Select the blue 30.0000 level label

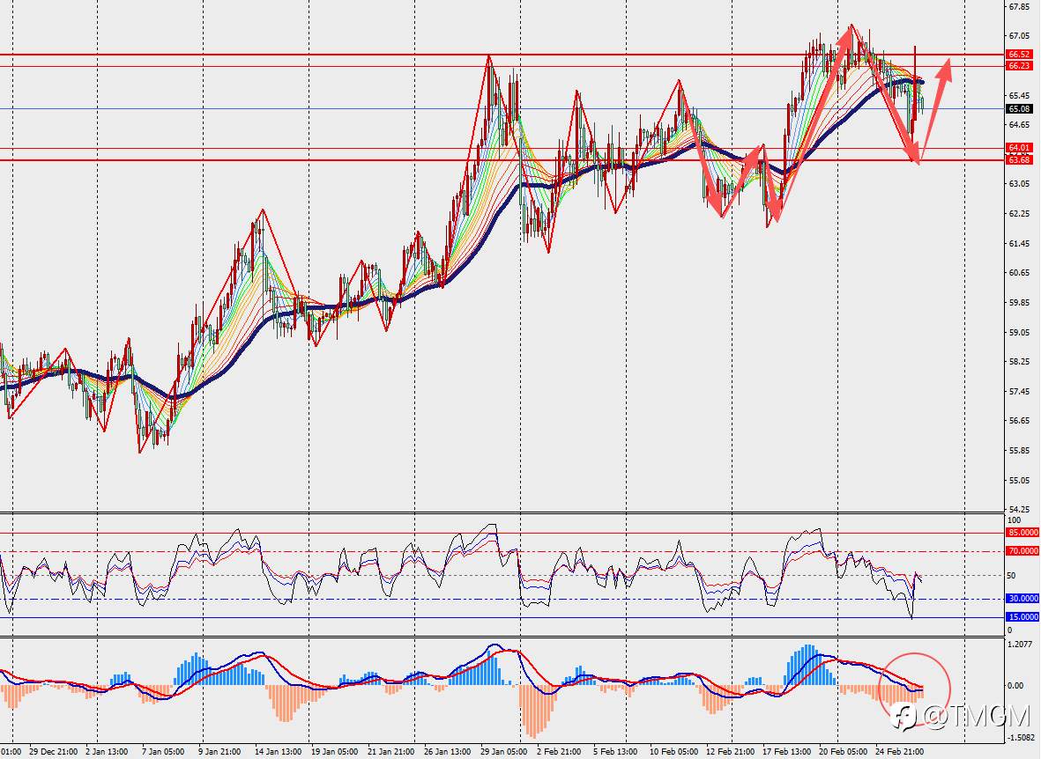(1022, 599)
